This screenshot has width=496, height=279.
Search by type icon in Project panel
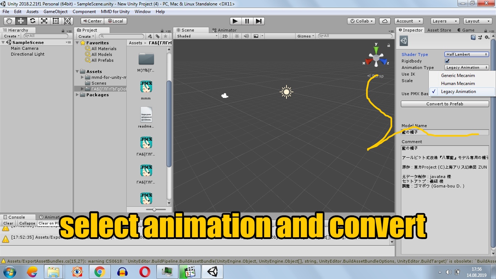150,36
